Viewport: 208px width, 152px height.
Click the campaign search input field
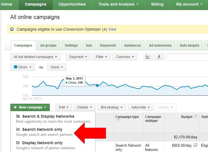[187, 57]
